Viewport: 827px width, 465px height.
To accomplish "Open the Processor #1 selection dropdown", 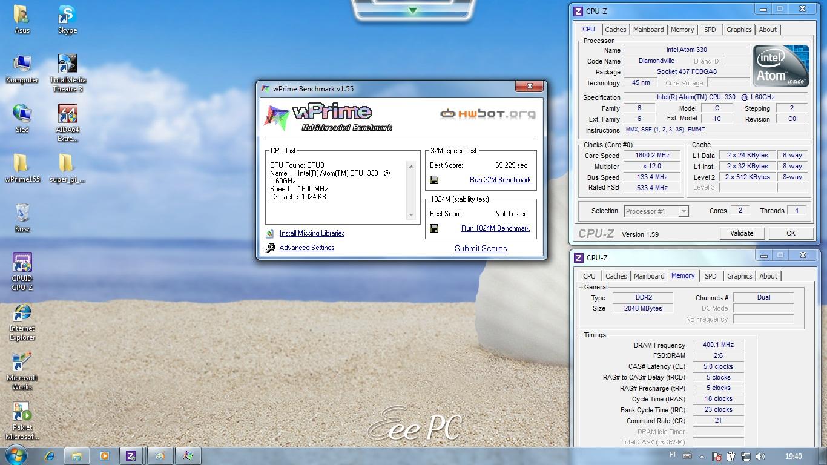I will [656, 211].
